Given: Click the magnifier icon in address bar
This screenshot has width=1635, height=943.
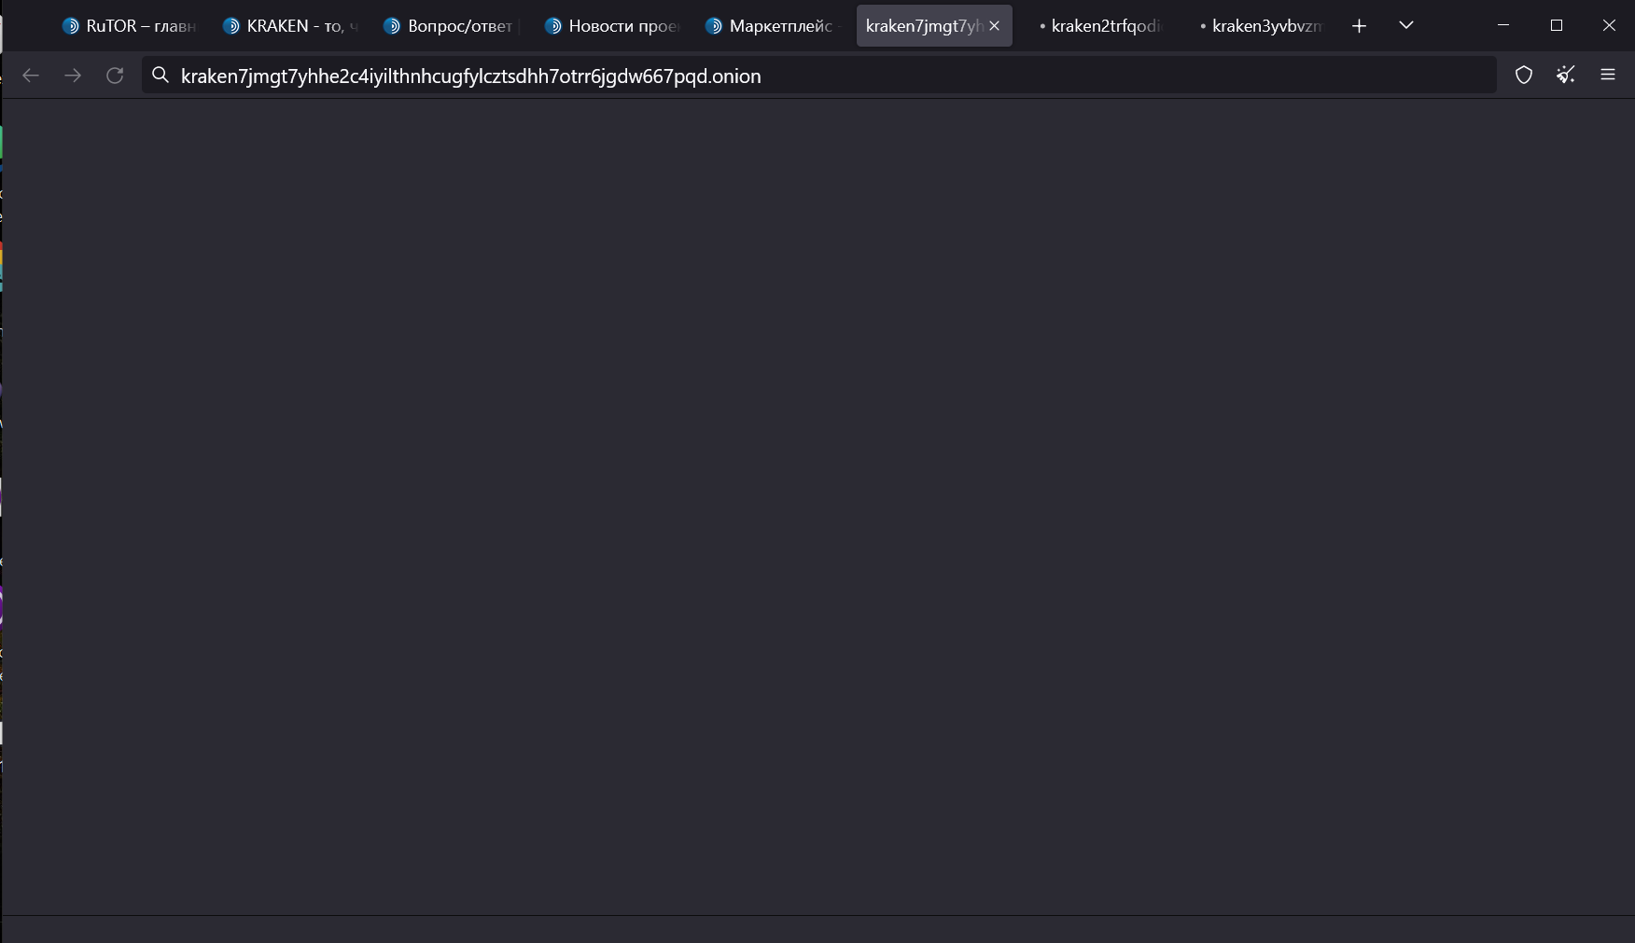Looking at the screenshot, I should [161, 76].
